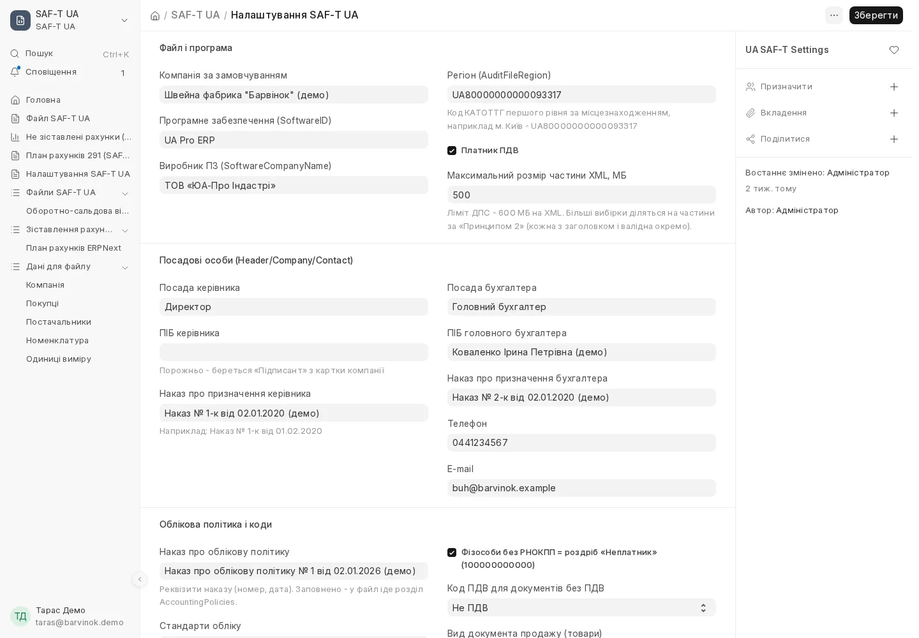
Task: Open Номенклатура in the sidebar
Action: click(57, 341)
